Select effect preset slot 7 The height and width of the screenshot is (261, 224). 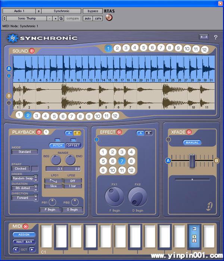pyautogui.click(x=122, y=161)
